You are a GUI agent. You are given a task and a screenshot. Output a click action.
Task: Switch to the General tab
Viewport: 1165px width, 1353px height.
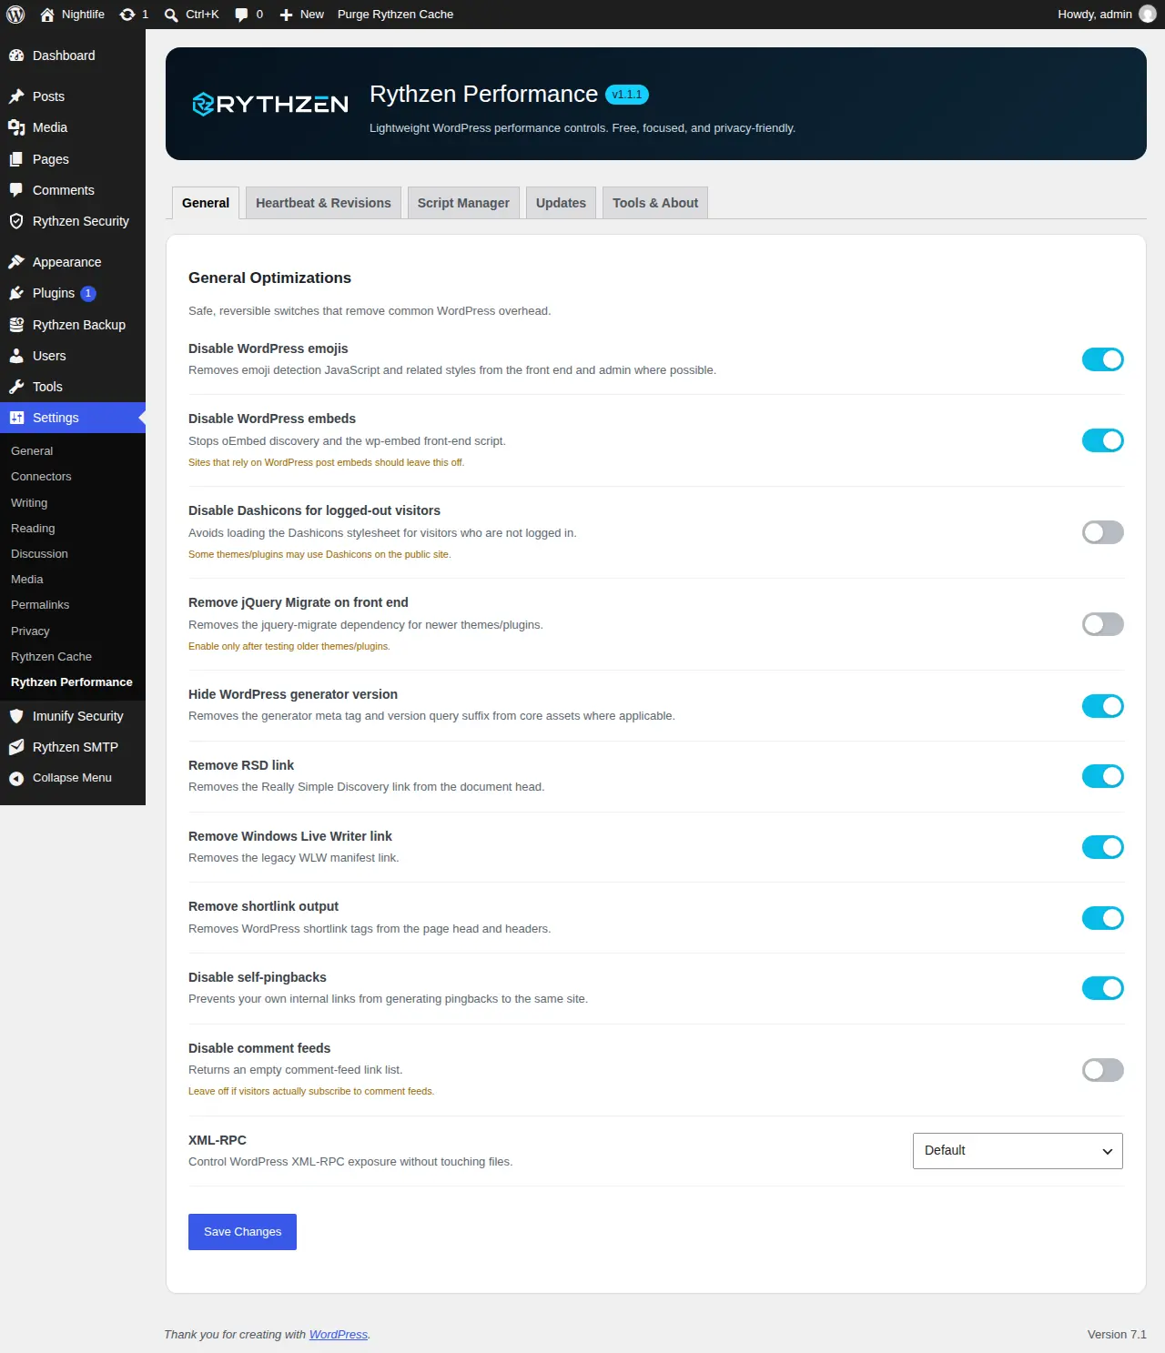point(206,203)
